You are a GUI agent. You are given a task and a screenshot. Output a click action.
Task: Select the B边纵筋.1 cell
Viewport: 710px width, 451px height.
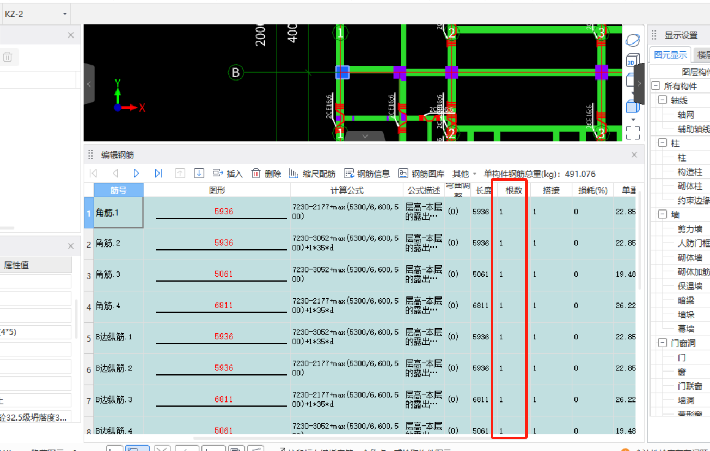[119, 337]
